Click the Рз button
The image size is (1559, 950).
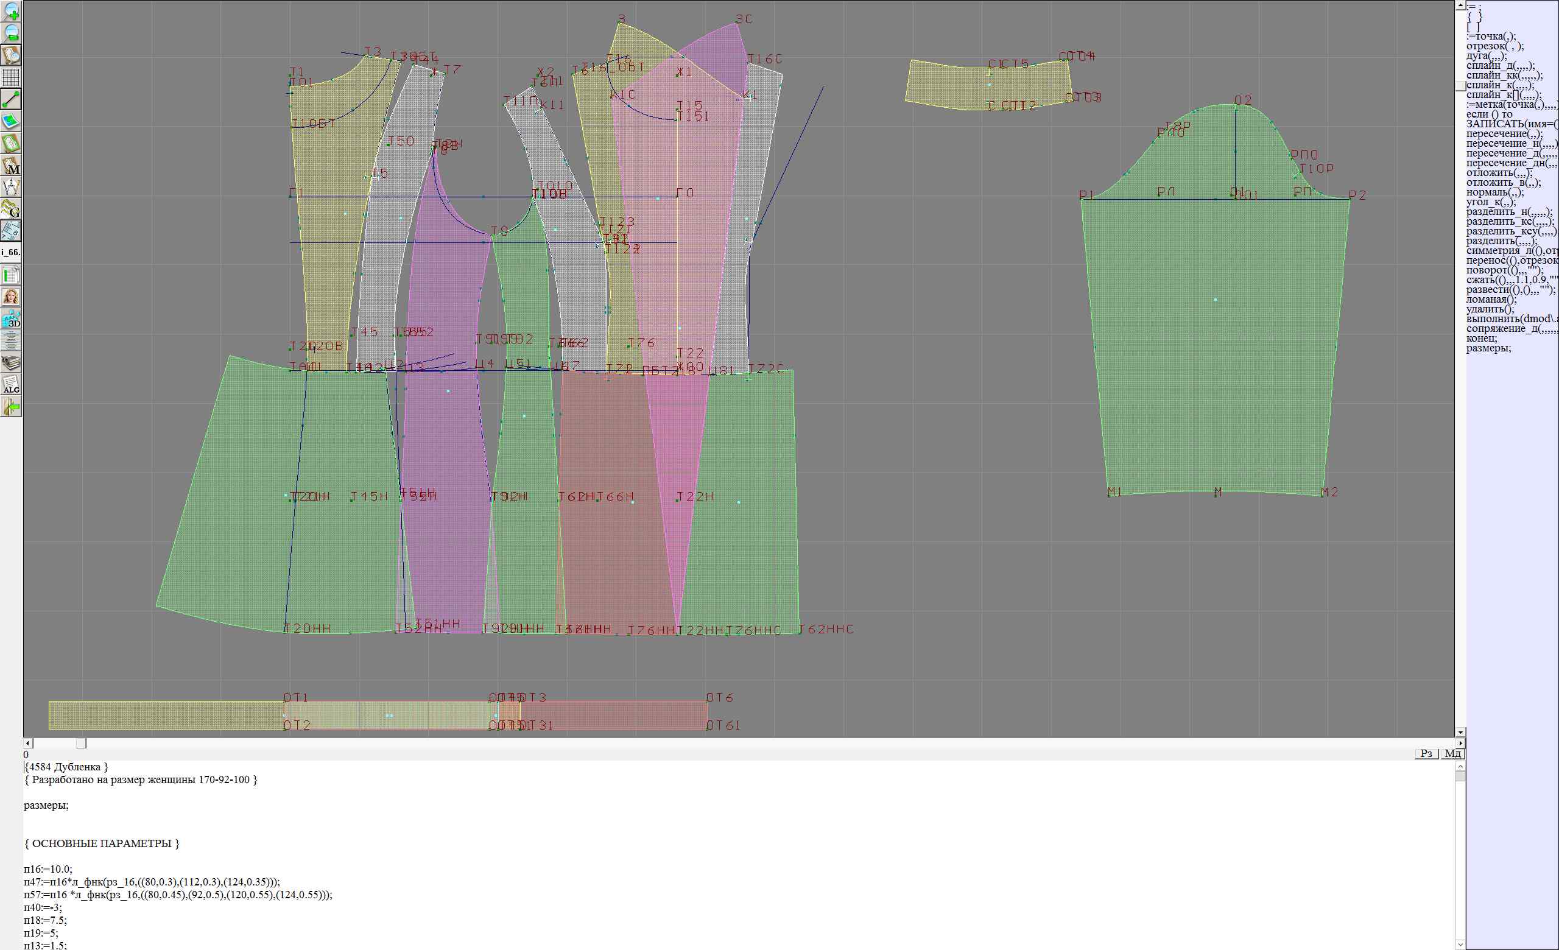(x=1426, y=753)
